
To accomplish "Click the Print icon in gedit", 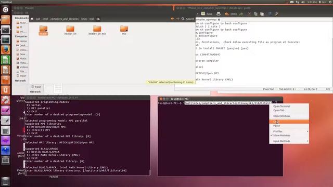I will [x=219, y=14].
